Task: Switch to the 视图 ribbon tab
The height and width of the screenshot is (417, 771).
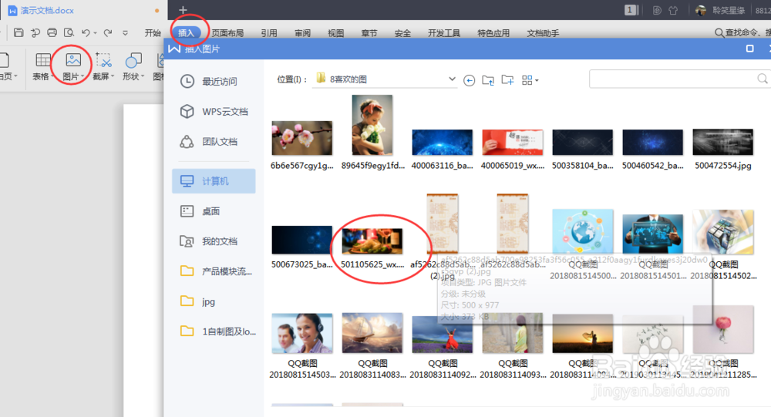Action: [336, 33]
